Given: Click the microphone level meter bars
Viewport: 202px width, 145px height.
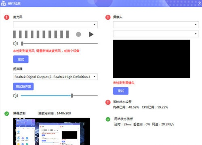Looking at the screenshot, I should point(41,34).
